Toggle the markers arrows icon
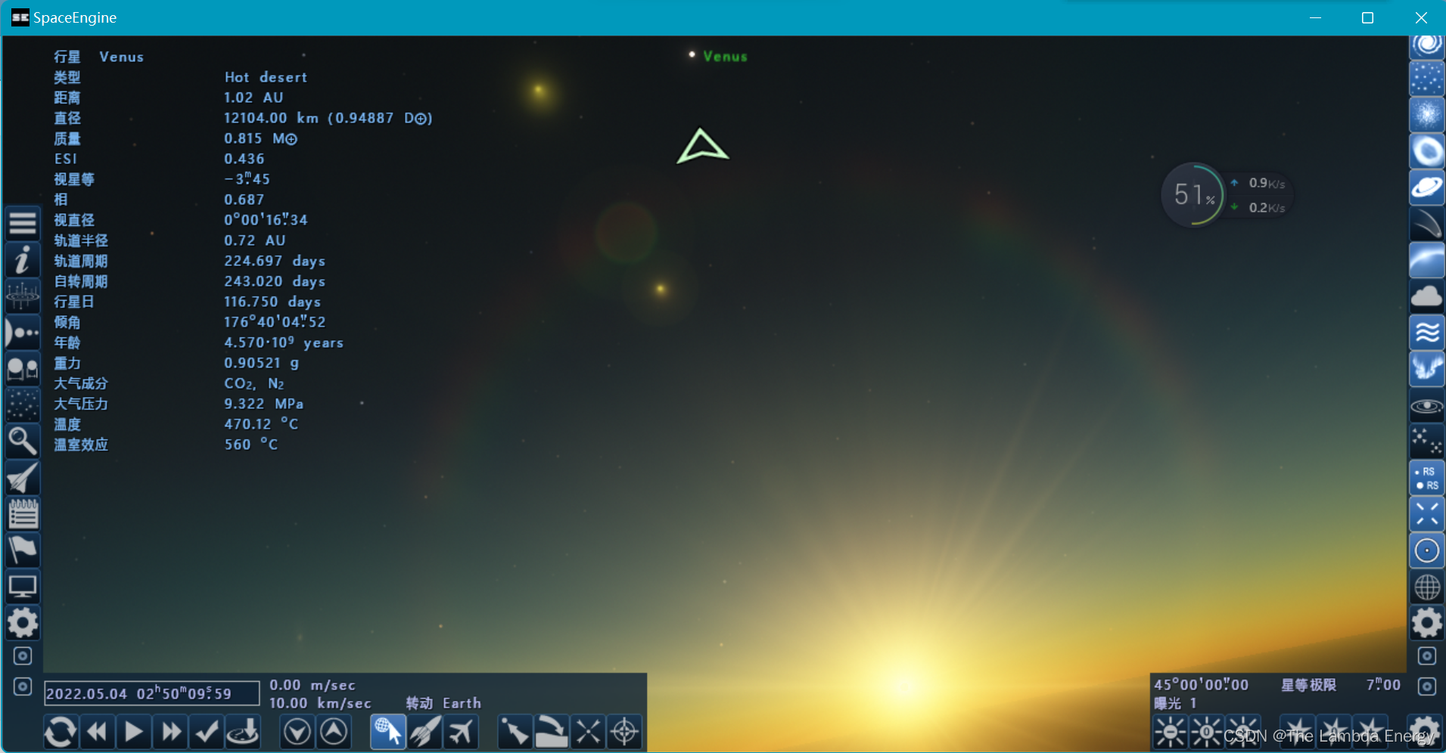The image size is (1446, 753). pos(1427,514)
